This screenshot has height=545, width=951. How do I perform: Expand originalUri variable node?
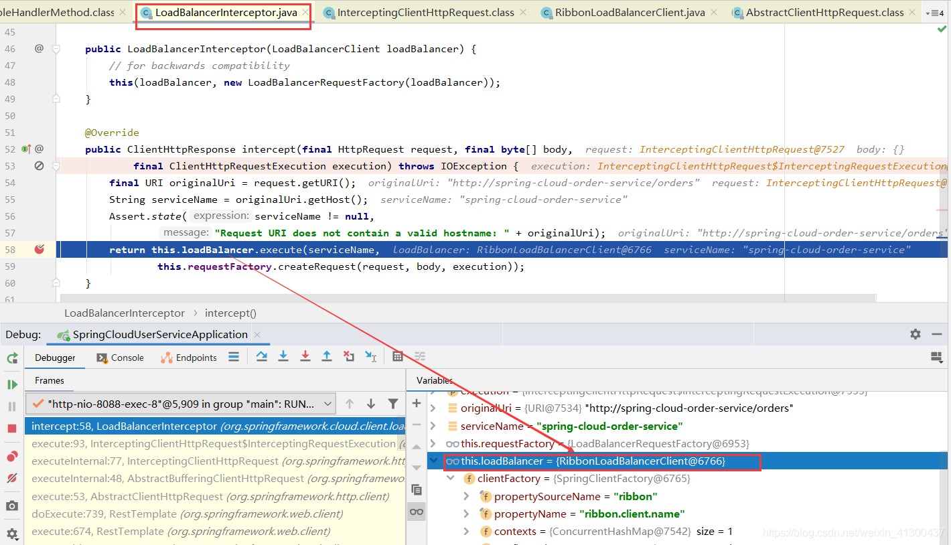433,408
